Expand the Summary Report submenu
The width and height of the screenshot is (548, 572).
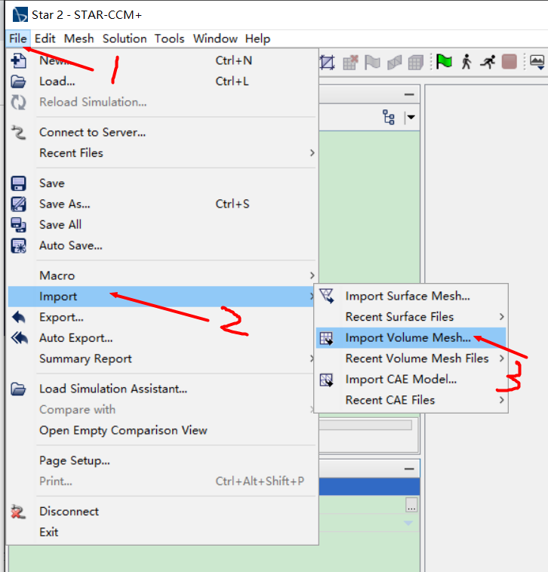[312, 358]
